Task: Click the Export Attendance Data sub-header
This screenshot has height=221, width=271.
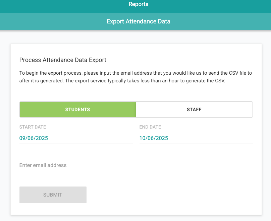Action: coord(138,21)
